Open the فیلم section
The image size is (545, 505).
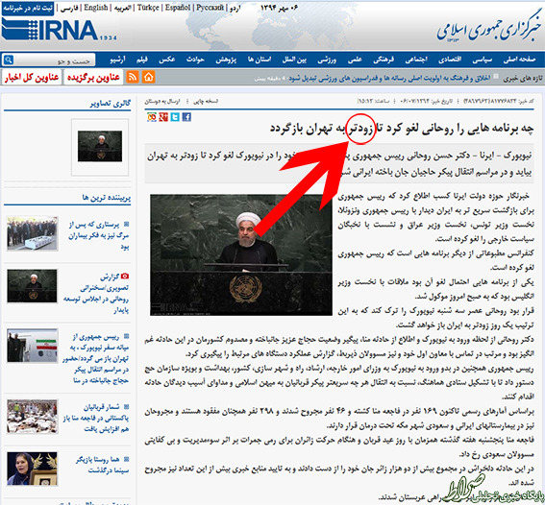coord(142,60)
